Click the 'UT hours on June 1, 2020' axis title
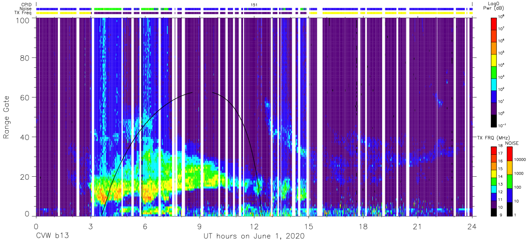Viewport: 531px width, 245px height. [x=254, y=236]
